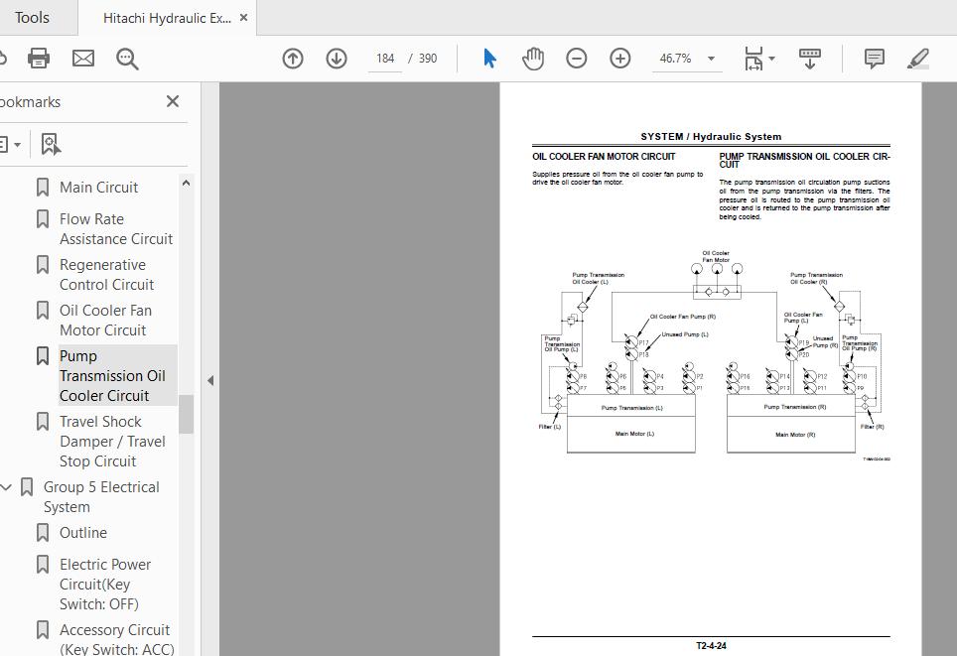Collapse navigation pane with left arrow
The width and height of the screenshot is (957, 656).
tap(210, 381)
